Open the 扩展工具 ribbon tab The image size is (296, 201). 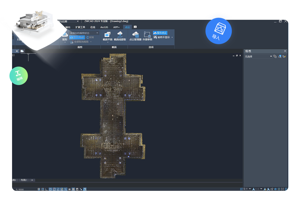coord(80,27)
